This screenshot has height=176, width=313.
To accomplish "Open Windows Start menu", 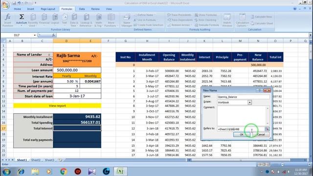I will 6,172.
